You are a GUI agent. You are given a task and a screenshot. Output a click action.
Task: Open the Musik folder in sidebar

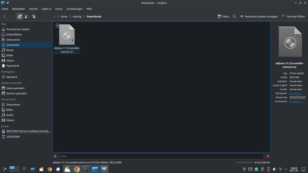[x=26, y=50]
